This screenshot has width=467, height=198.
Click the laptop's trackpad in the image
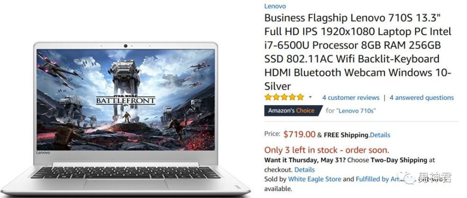click(x=124, y=184)
